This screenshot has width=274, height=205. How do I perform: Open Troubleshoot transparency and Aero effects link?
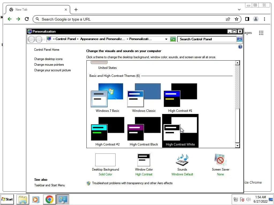[132, 183]
